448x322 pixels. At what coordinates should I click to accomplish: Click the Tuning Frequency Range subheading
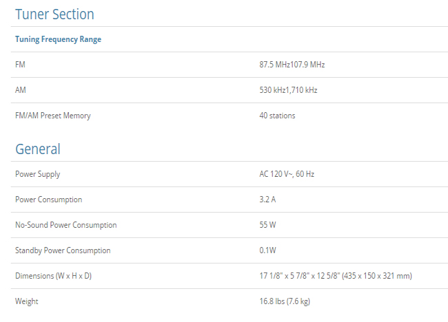(x=58, y=39)
